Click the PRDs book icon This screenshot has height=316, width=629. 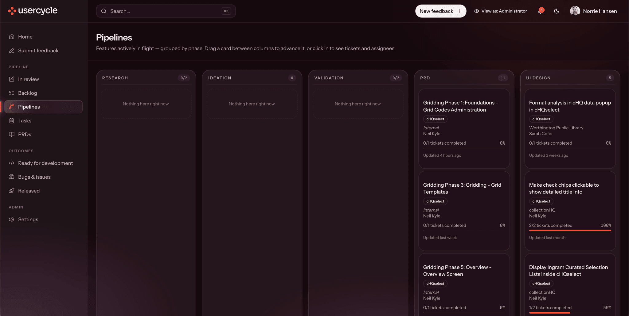coord(12,135)
